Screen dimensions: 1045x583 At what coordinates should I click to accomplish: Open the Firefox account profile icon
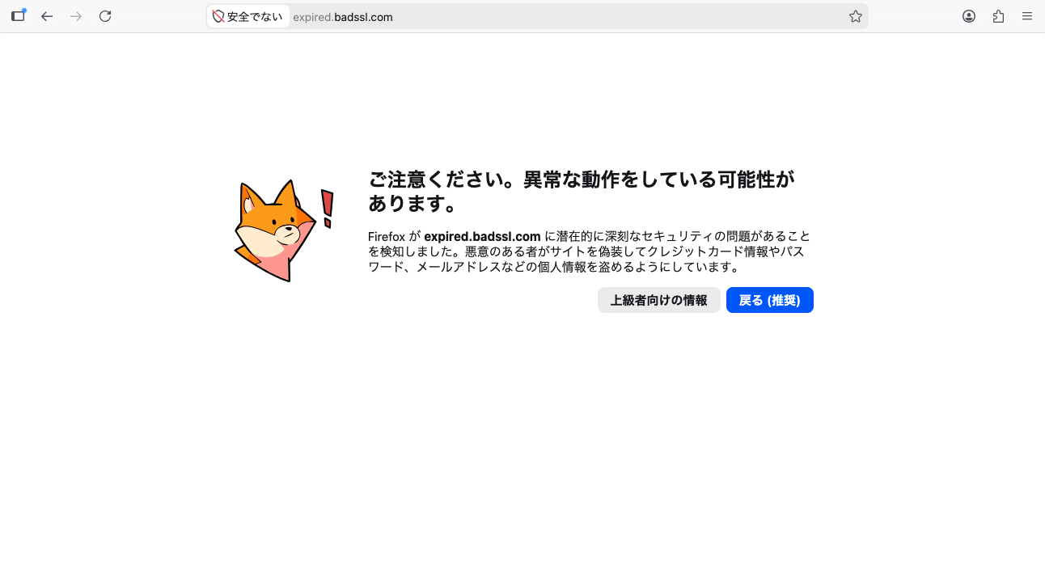point(969,16)
